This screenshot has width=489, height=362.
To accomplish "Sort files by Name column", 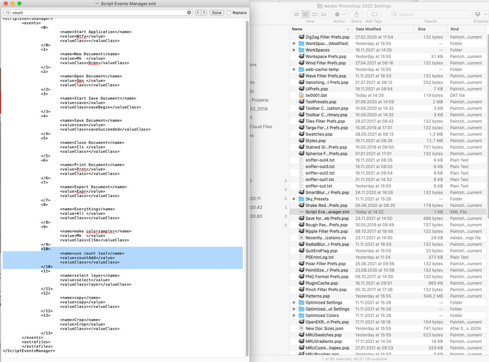I will click(321, 29).
